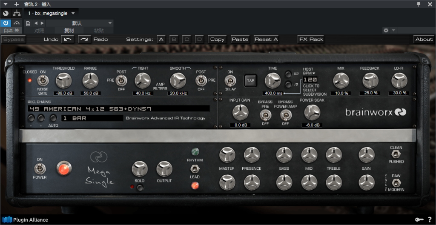Open the bx_megasingle plugin selector dropdown
Screen dimensions: 436x225
[x=52, y=13]
